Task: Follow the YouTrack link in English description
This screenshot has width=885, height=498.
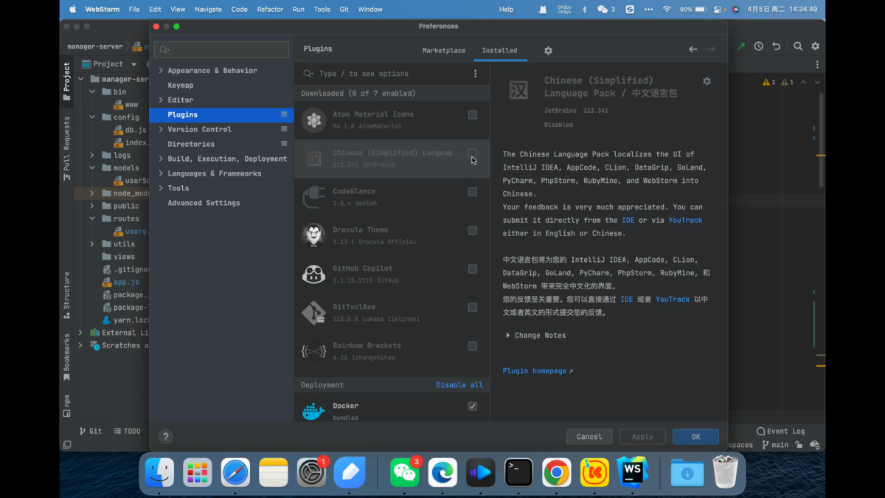Action: point(685,221)
